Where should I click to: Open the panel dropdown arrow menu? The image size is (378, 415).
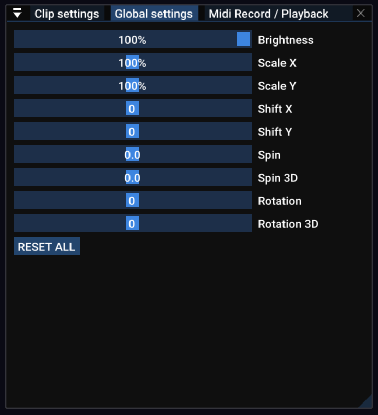click(17, 14)
